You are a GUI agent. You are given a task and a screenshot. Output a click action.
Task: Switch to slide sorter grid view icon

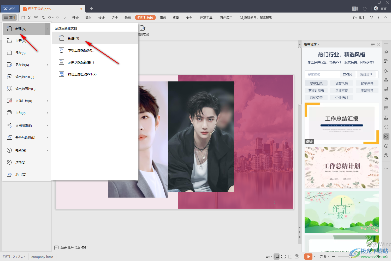click(x=283, y=257)
